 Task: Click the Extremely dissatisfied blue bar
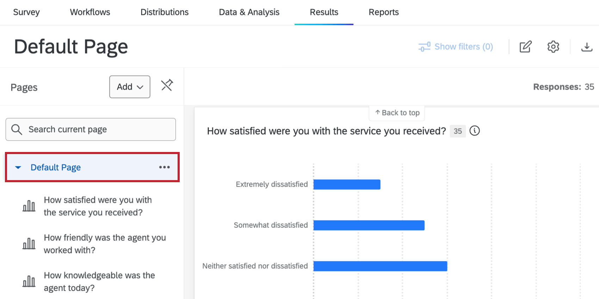click(x=347, y=184)
